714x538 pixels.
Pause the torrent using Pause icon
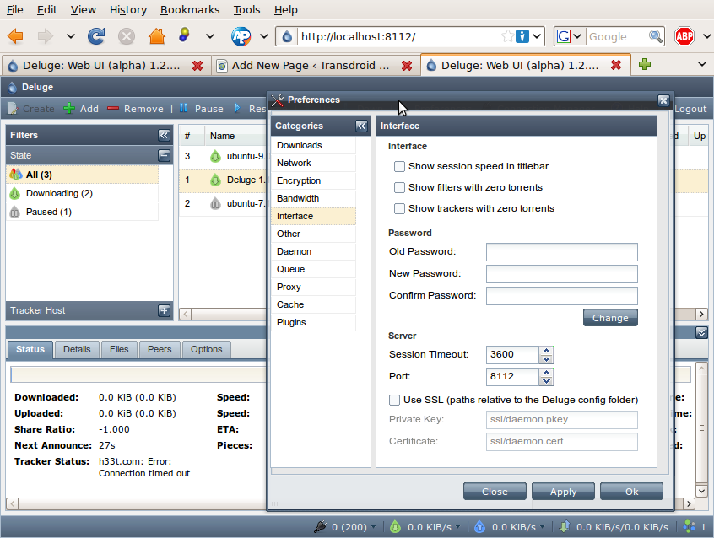[x=183, y=109]
